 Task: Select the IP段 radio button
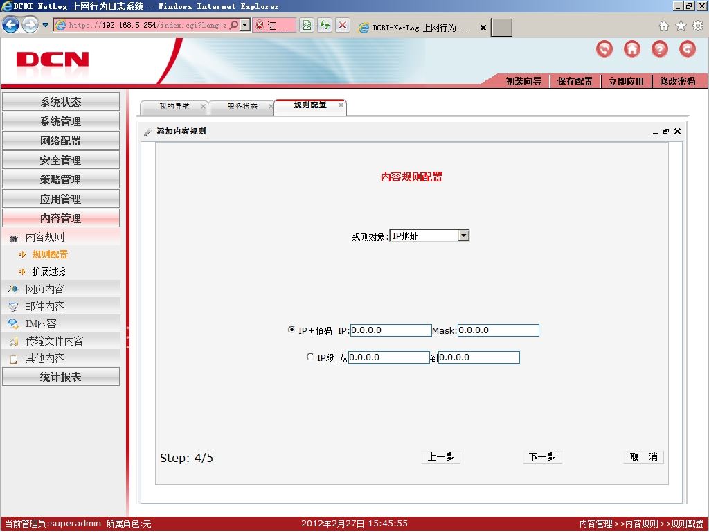[310, 357]
